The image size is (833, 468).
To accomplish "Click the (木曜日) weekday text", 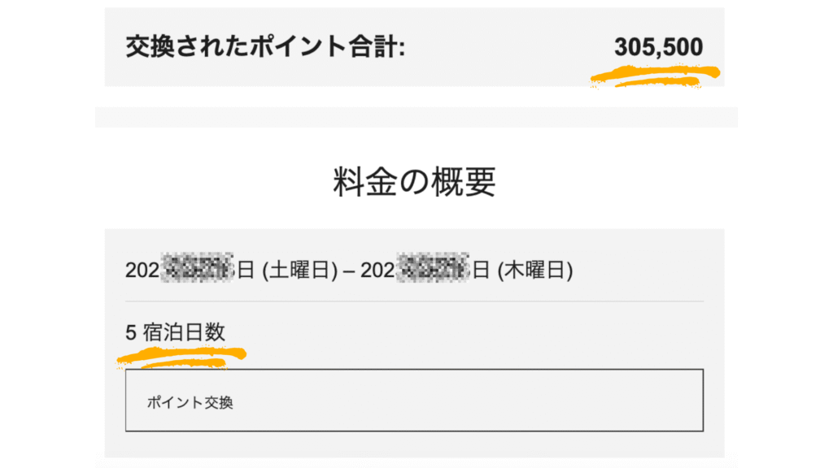I will click(535, 270).
